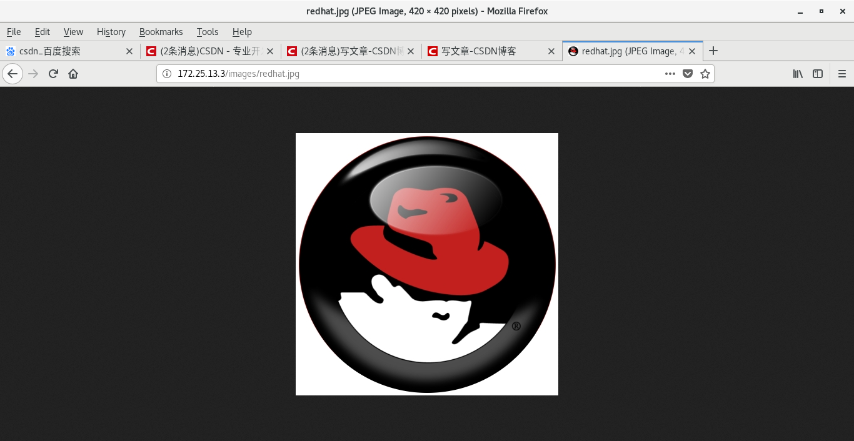Open a new tab with plus button

(713, 51)
